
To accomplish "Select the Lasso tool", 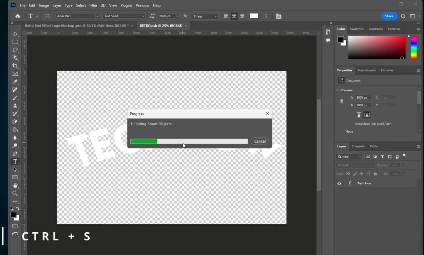I will point(15,50).
